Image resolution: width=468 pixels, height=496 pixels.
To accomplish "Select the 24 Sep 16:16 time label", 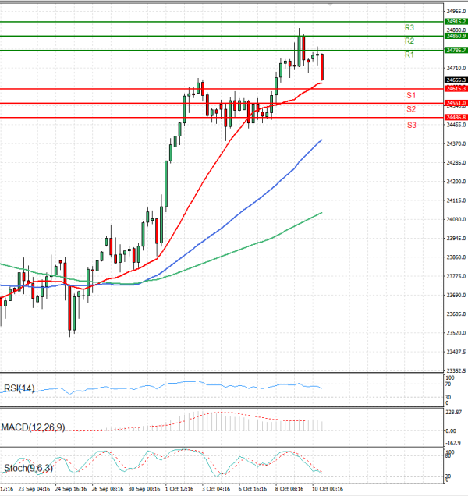I will point(70,490).
